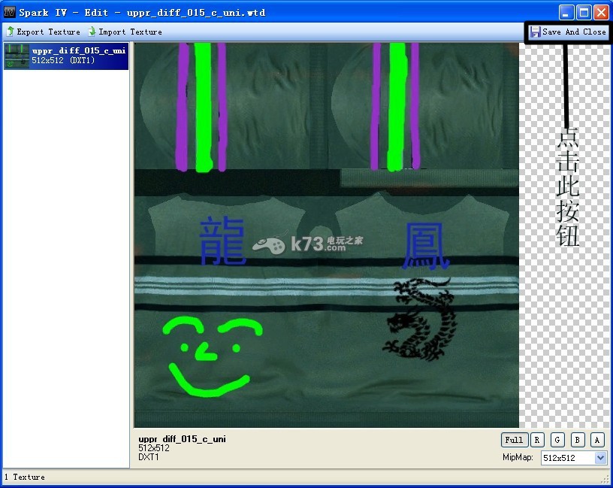Click the Import Texture toolbar icon
The width and height of the screenshot is (613, 488).
pyautogui.click(x=92, y=32)
